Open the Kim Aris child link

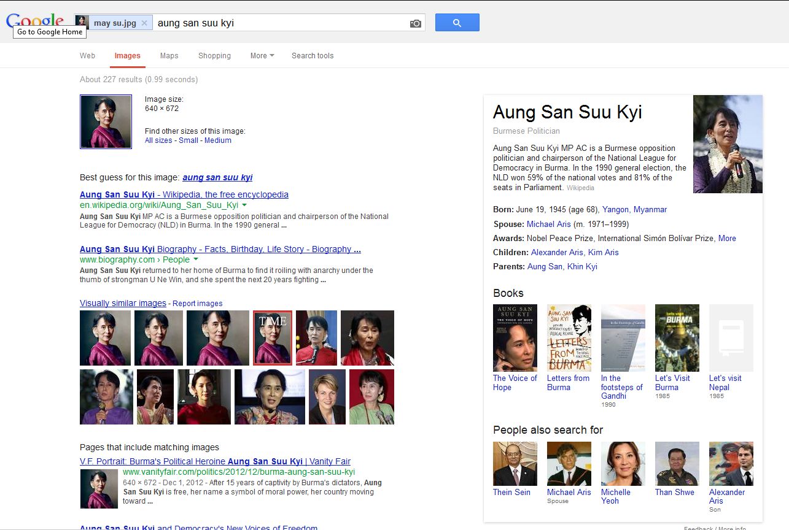604,253
